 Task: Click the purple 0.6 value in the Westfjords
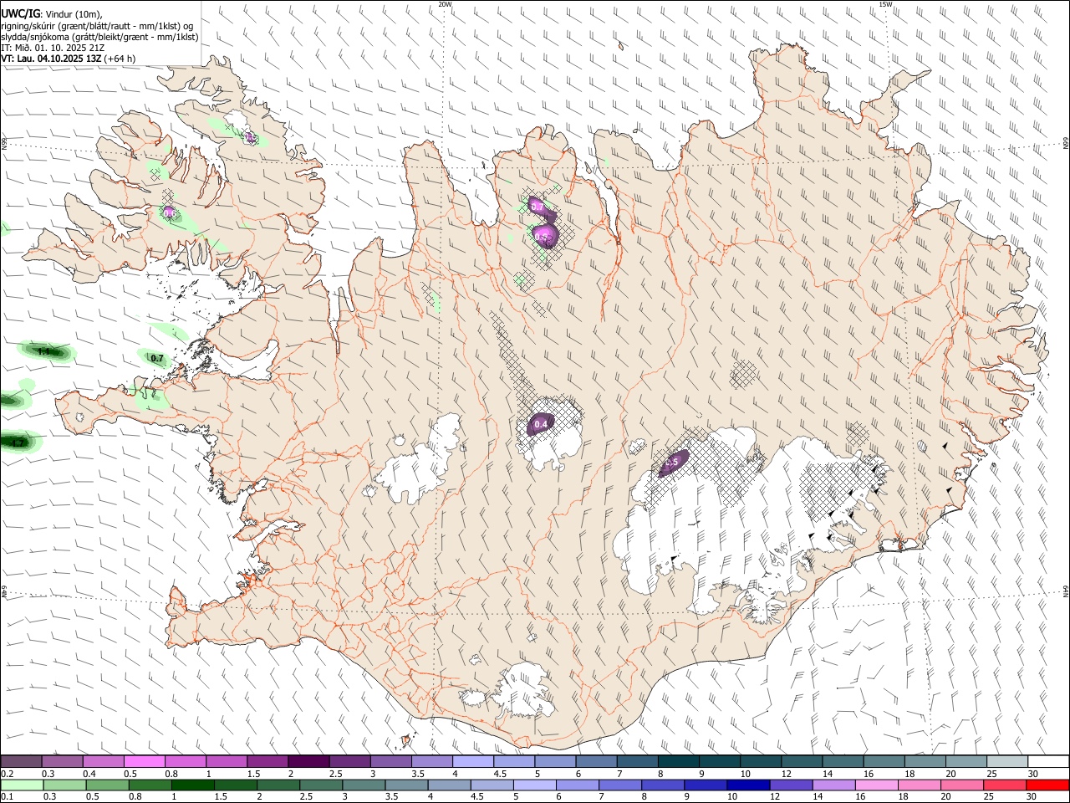tap(170, 213)
